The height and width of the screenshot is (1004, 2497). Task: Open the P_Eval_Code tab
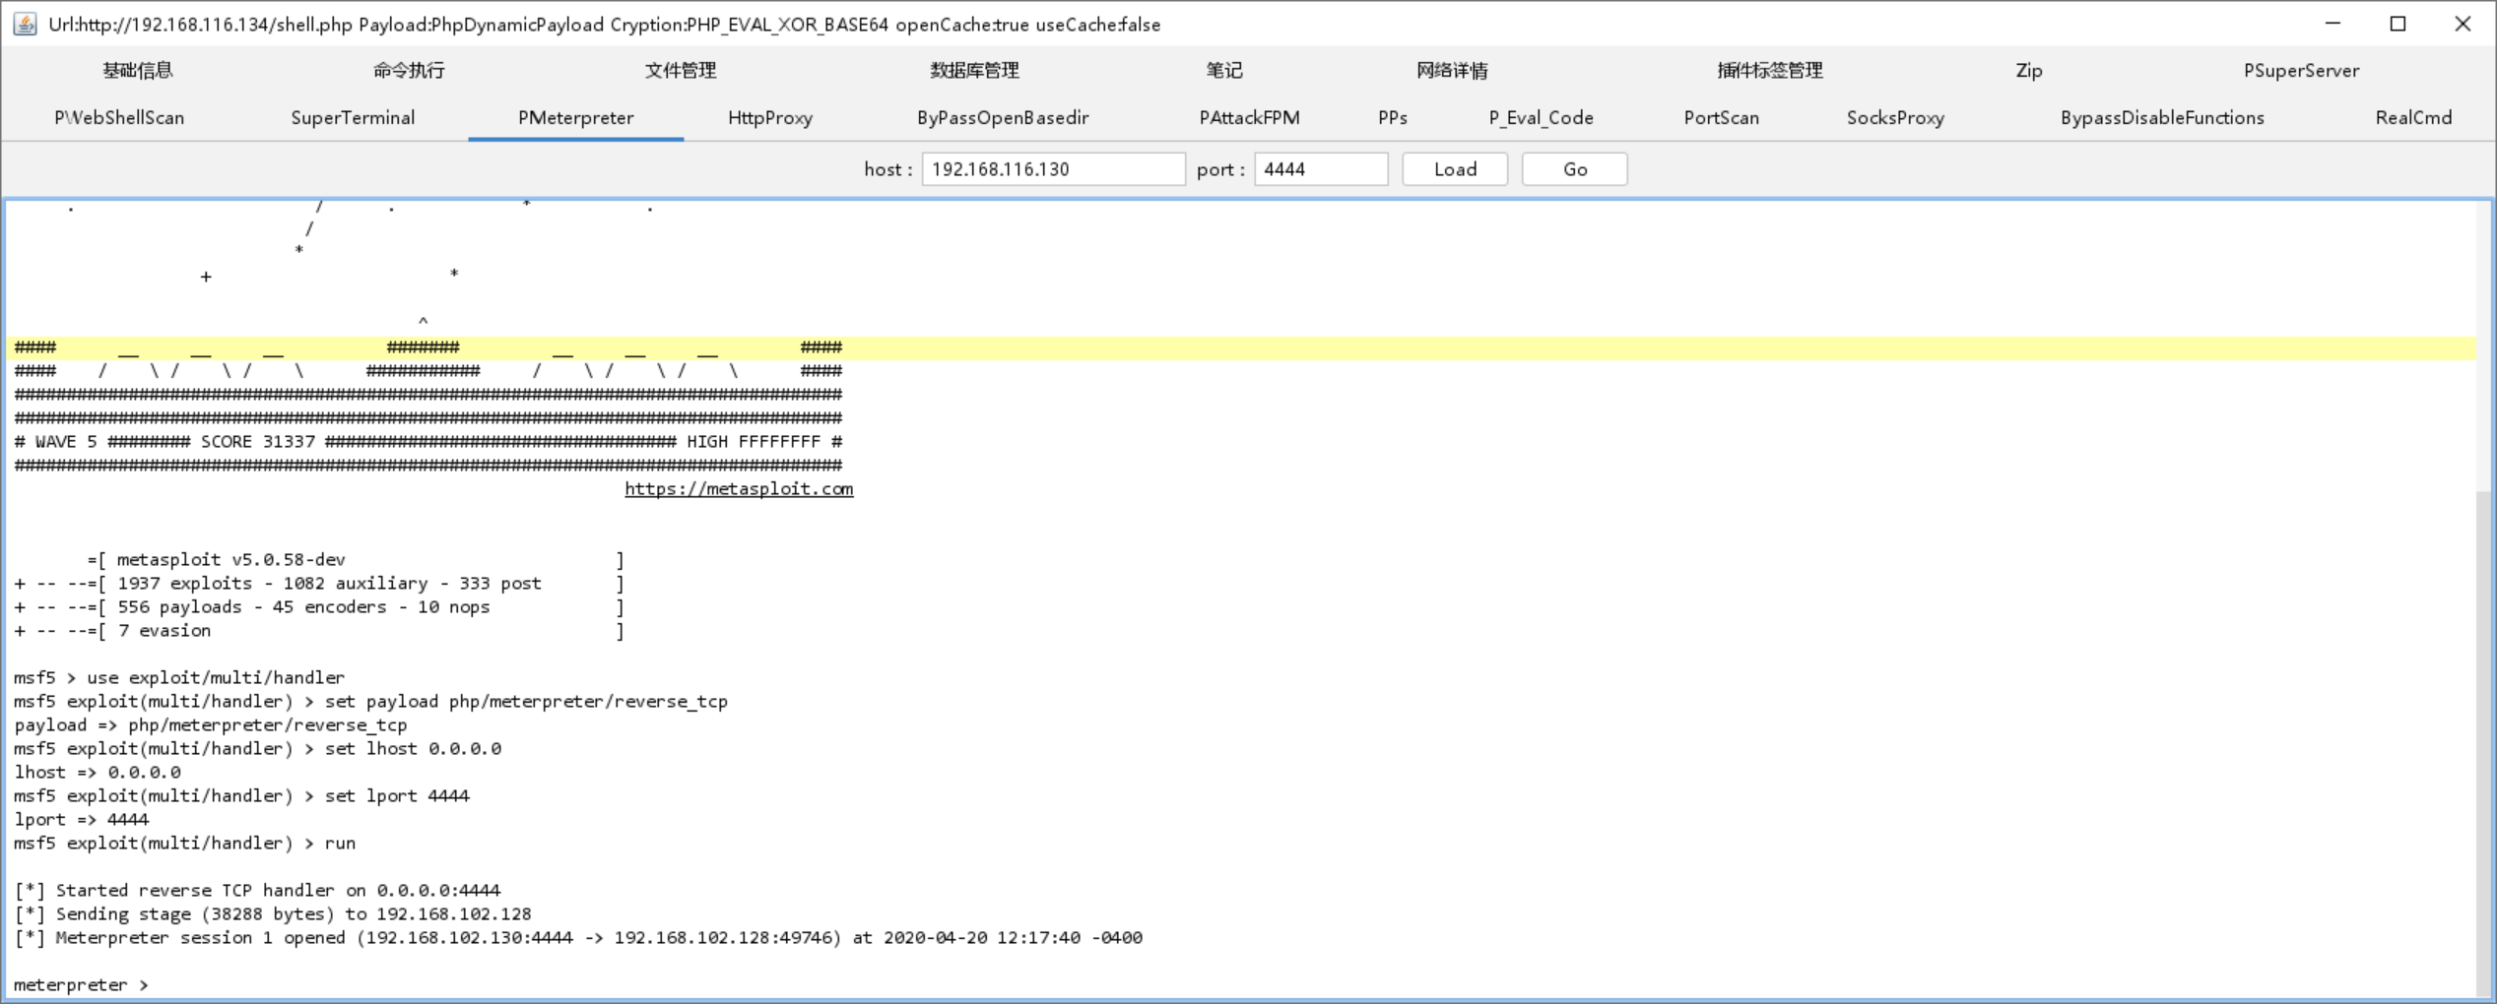tap(1541, 117)
